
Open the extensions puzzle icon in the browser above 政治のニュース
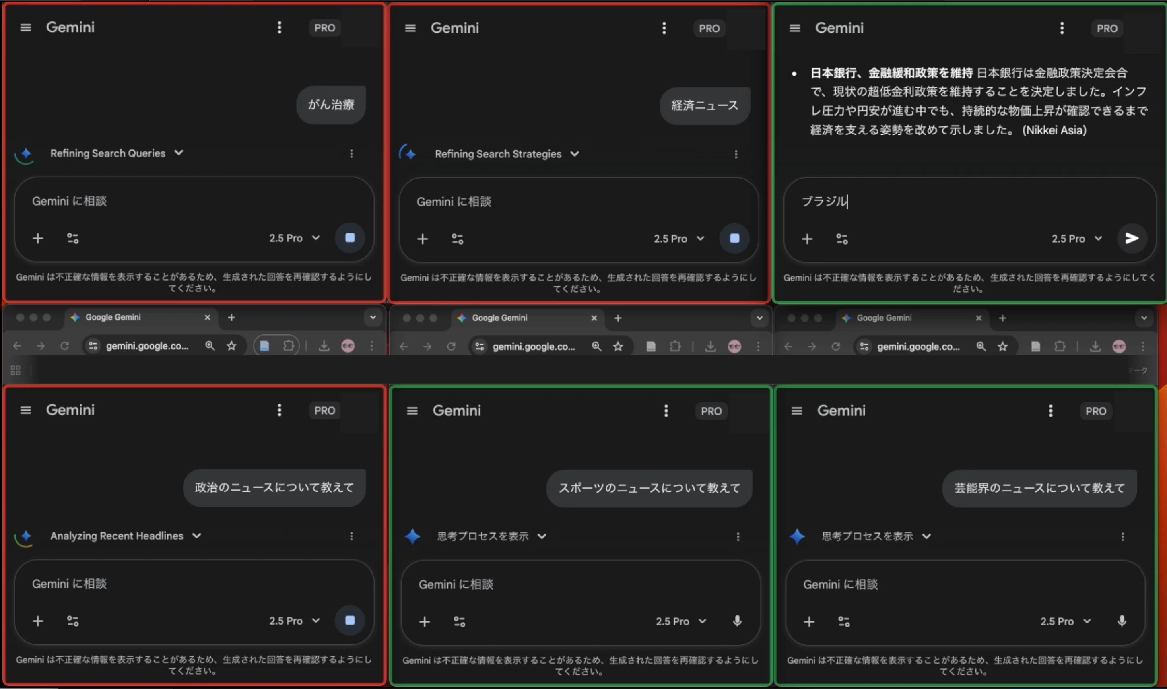click(289, 346)
